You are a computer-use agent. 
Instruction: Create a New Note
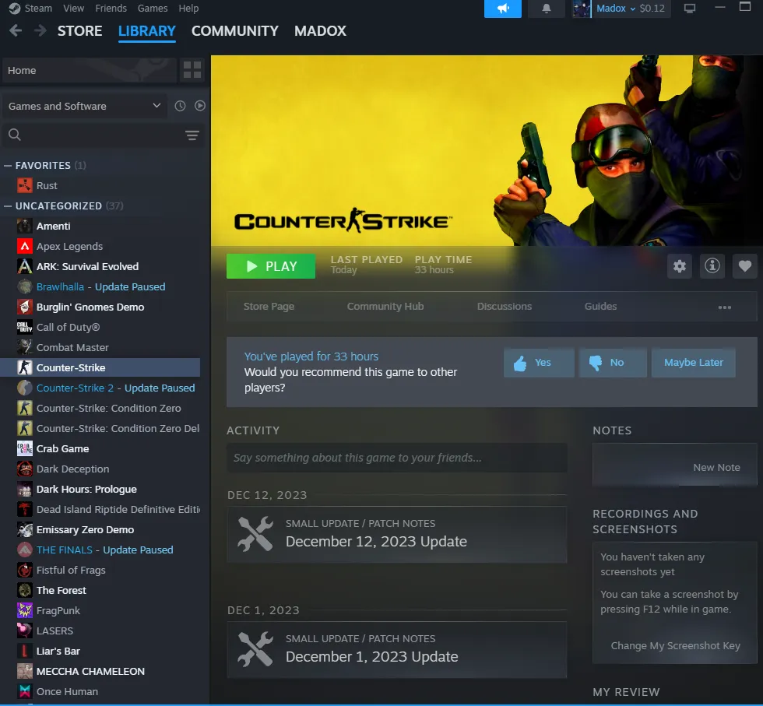(x=716, y=467)
